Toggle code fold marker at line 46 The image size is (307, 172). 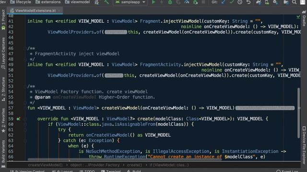[25, 48]
